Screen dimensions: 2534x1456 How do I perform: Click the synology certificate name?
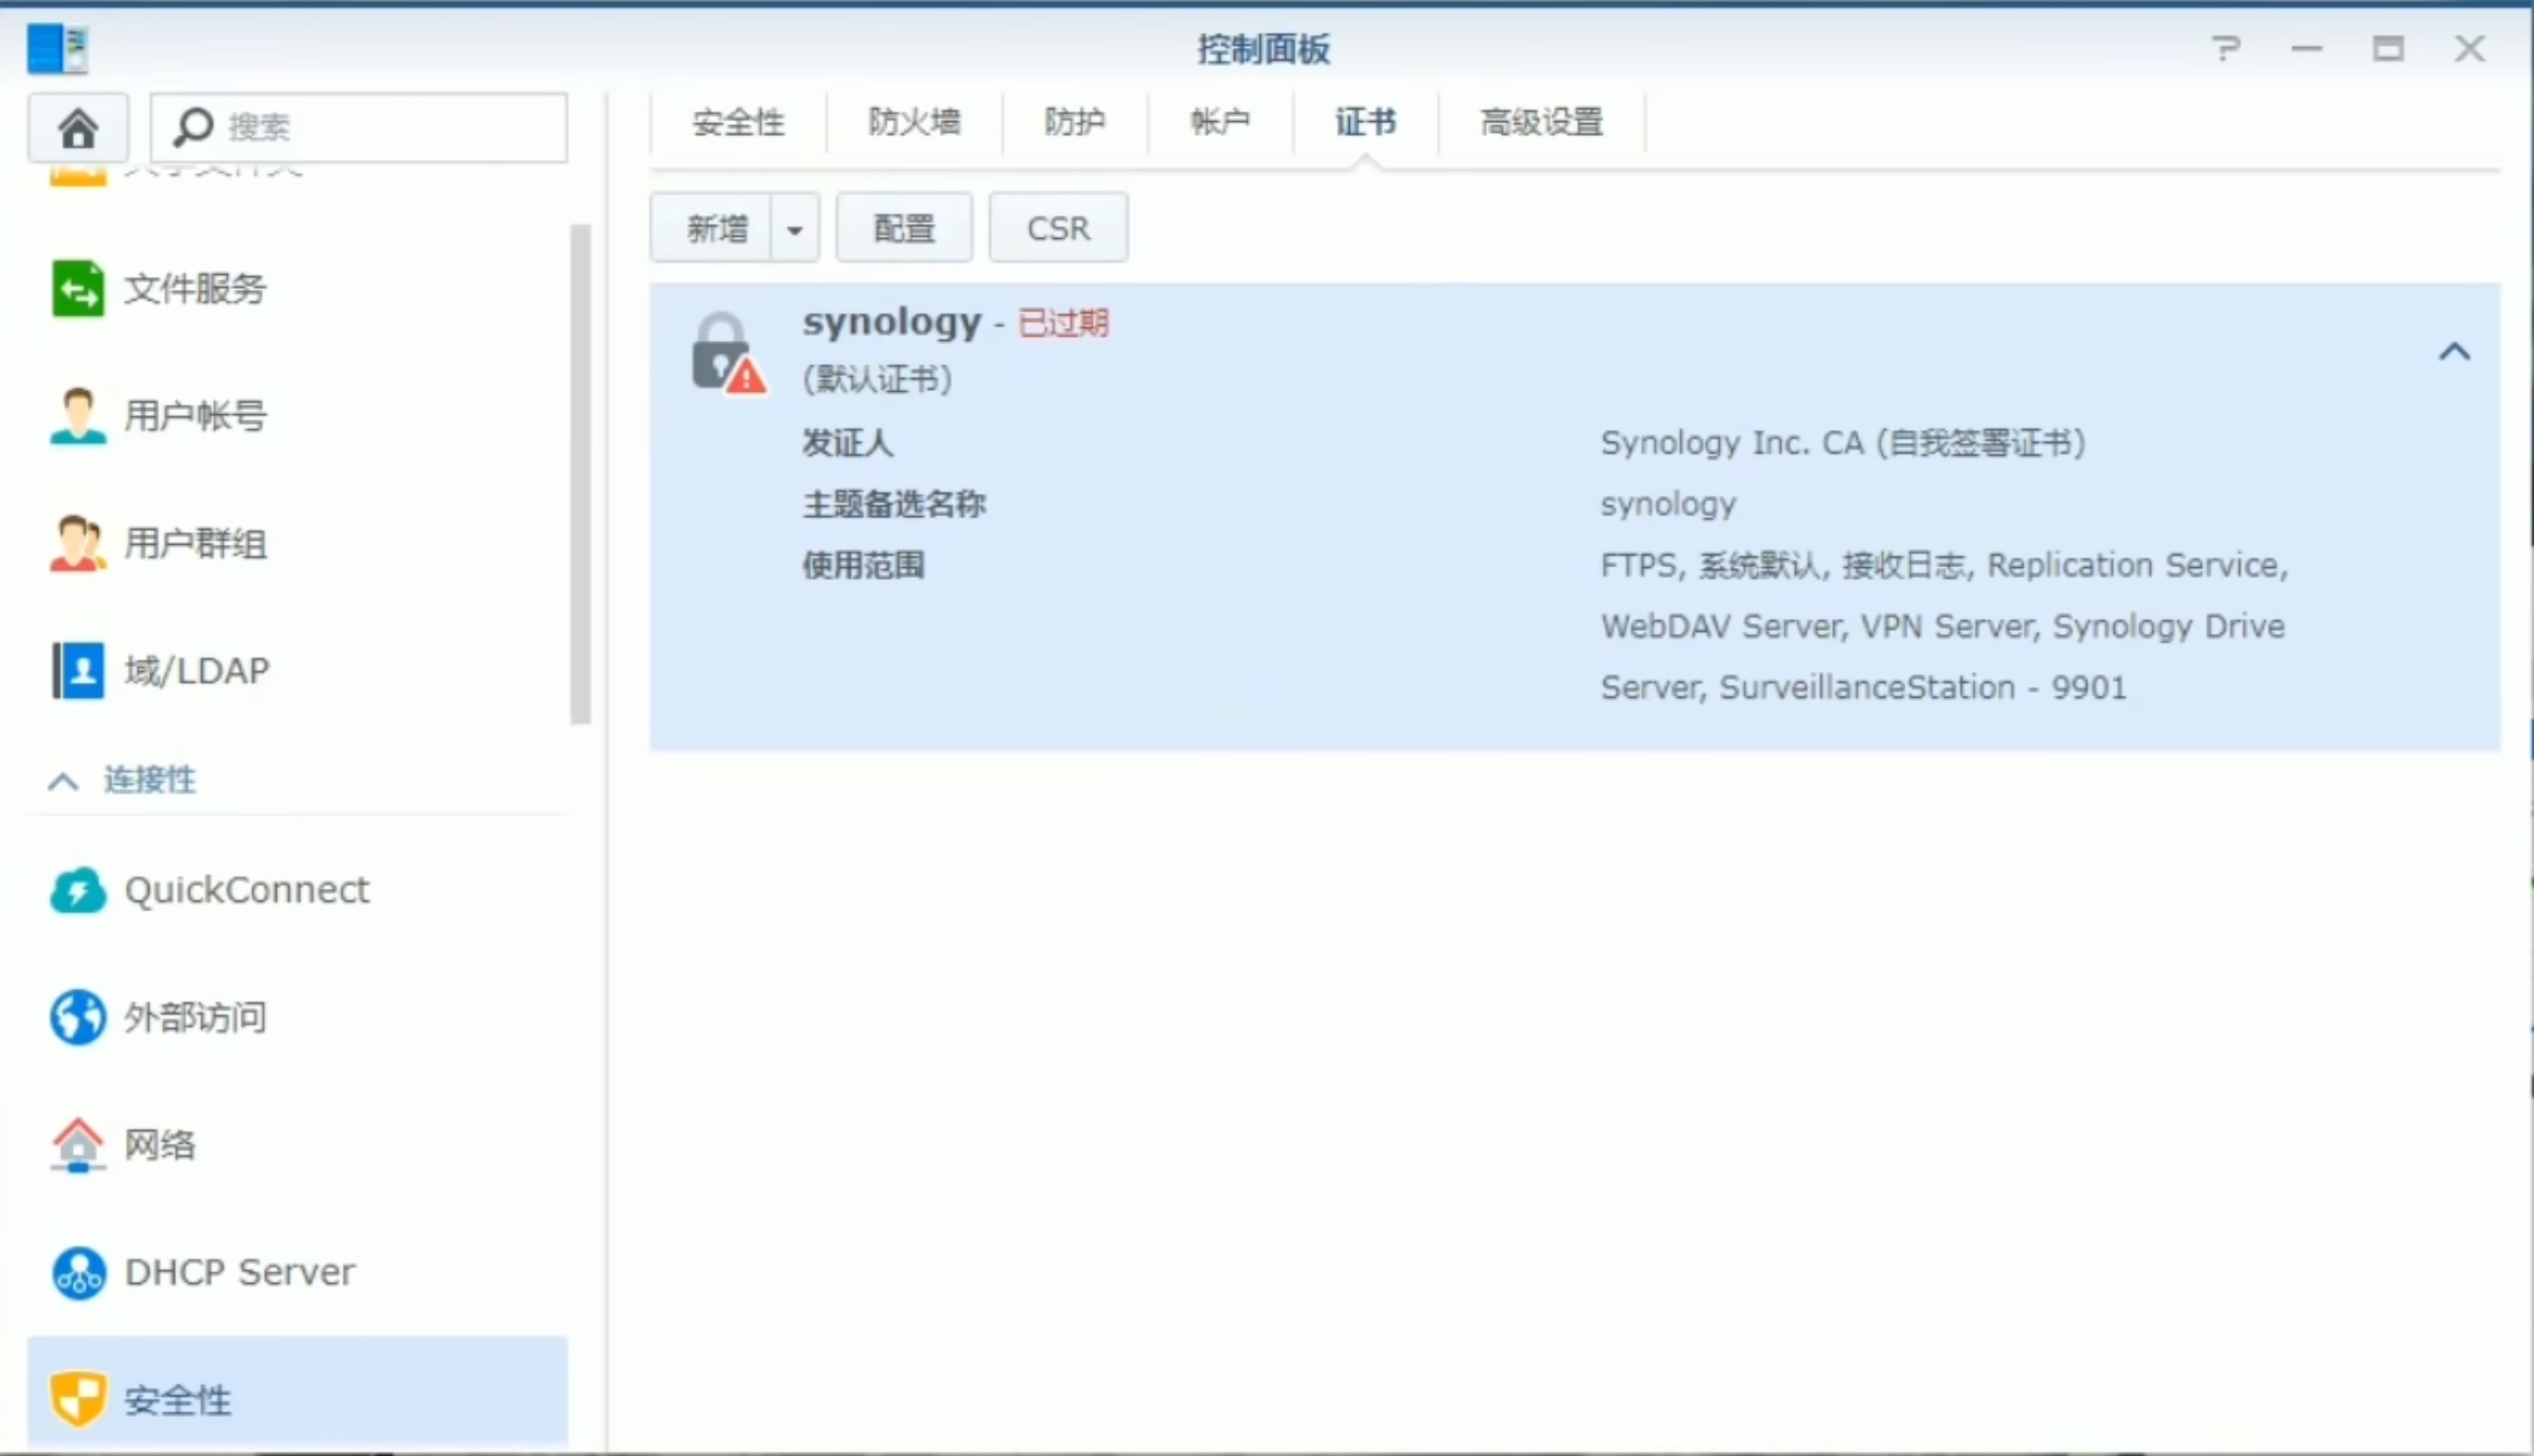coord(892,323)
